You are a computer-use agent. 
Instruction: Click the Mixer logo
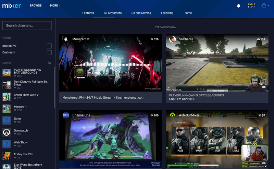(x=12, y=5)
